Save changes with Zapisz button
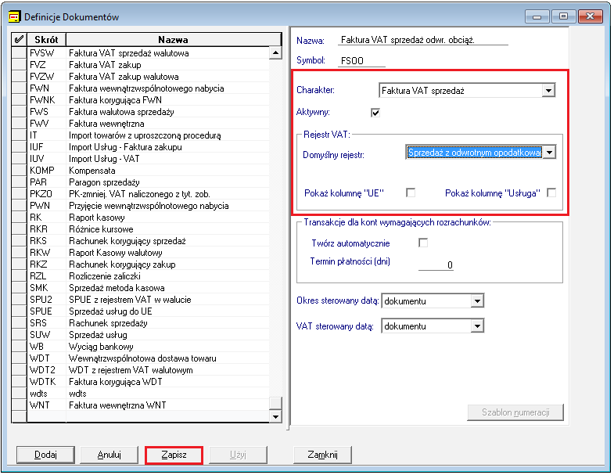614x475 pixels. (x=174, y=455)
